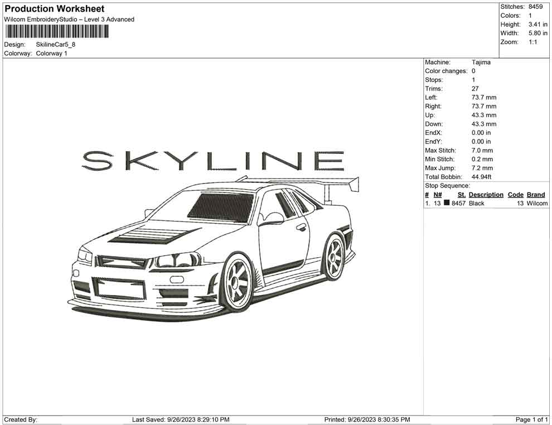552x425 pixels.
Task: Click the black thread color swatch
Action: 447,202
